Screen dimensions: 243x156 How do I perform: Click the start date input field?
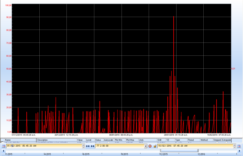pos(44,146)
